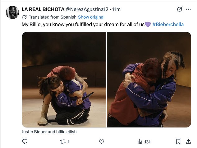The image size is (197, 148).
Task: Click the share upload arrow icon
Action: [x=188, y=142]
